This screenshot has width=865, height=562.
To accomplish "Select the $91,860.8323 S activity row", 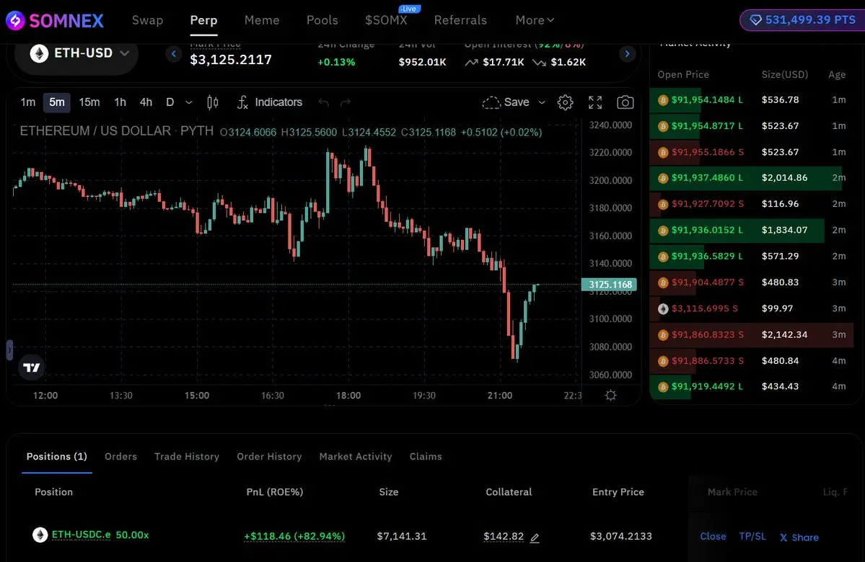I will pyautogui.click(x=751, y=334).
